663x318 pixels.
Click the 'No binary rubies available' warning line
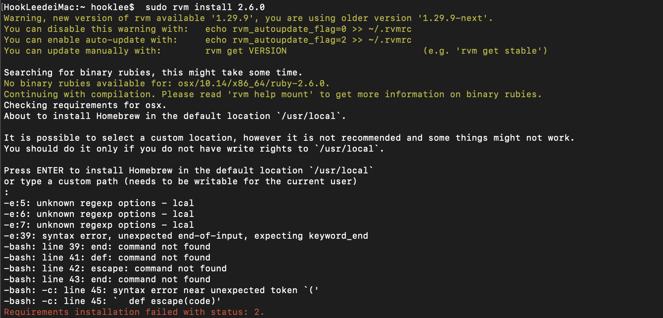pyautogui.click(x=167, y=83)
